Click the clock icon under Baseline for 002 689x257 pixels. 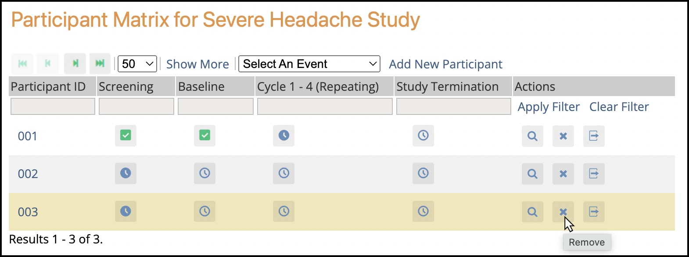[x=205, y=174]
